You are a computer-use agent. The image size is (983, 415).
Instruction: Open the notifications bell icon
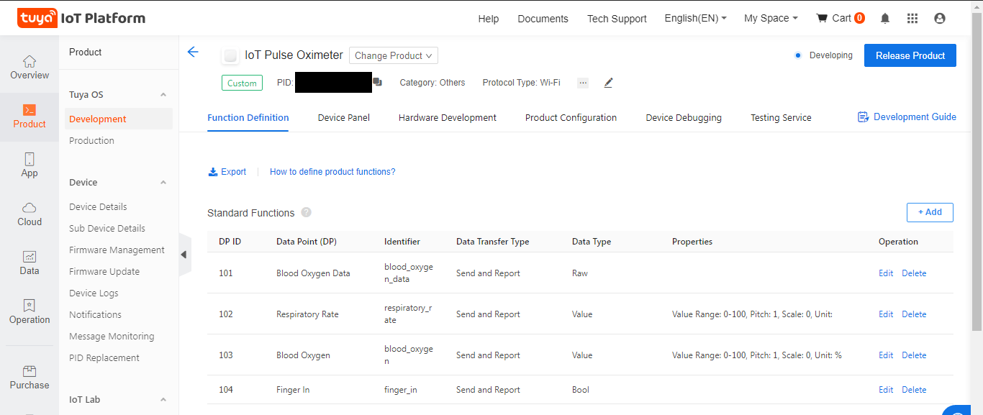[x=885, y=19]
